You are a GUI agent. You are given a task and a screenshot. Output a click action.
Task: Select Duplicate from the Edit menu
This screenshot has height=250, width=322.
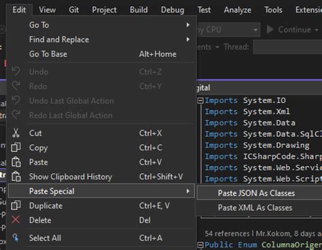click(101, 205)
